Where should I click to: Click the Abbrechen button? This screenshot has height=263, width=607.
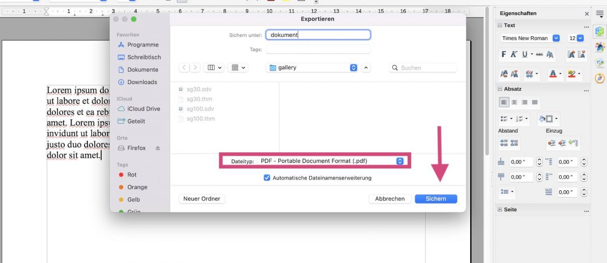(390, 199)
